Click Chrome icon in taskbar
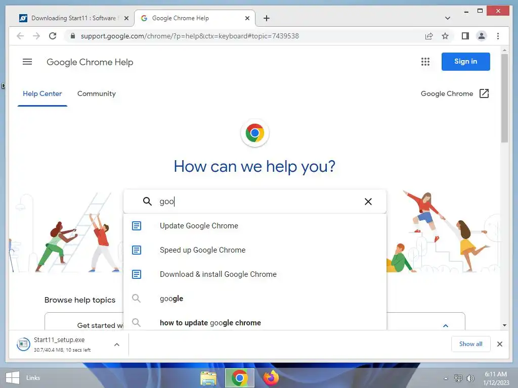518x388 pixels. (x=239, y=378)
